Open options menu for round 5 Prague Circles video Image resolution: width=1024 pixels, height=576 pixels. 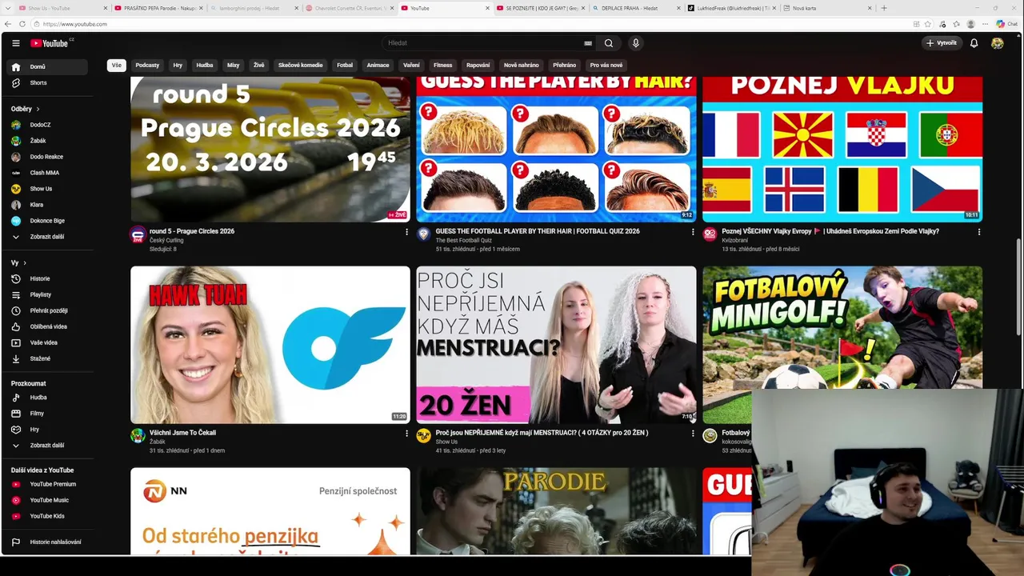point(406,232)
